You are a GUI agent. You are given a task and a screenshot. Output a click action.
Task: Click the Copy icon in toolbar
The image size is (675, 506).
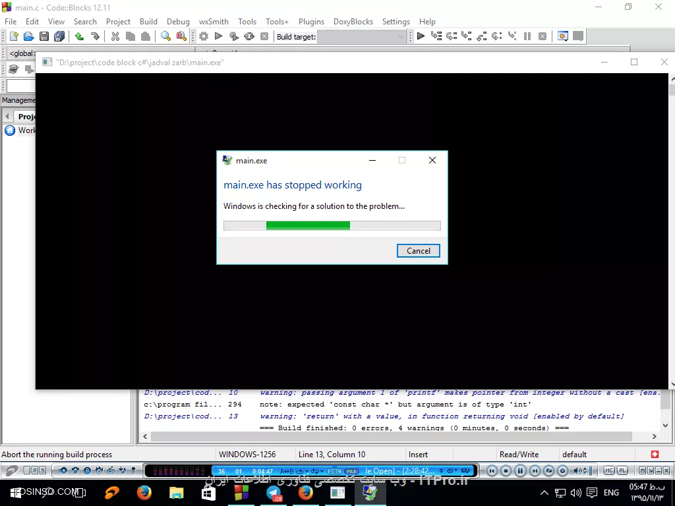tap(130, 37)
